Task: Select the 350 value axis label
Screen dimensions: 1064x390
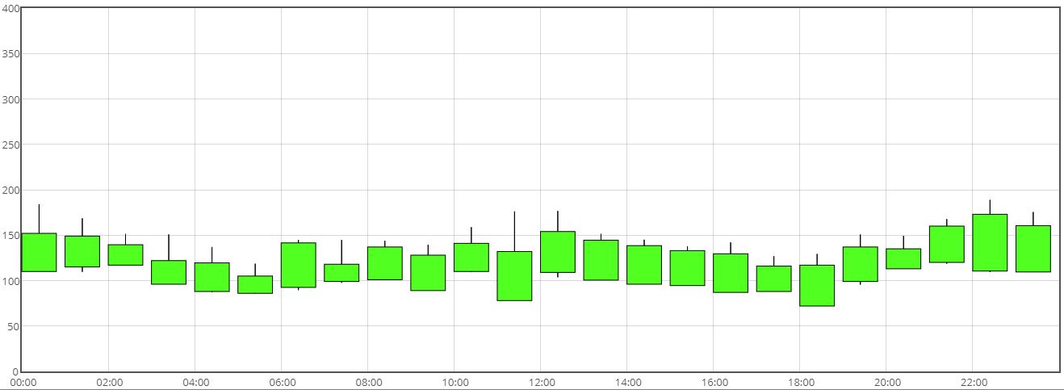Action: [x=11, y=54]
